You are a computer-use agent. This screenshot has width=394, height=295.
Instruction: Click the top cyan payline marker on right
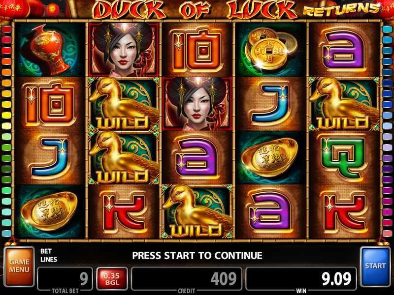point(387,29)
